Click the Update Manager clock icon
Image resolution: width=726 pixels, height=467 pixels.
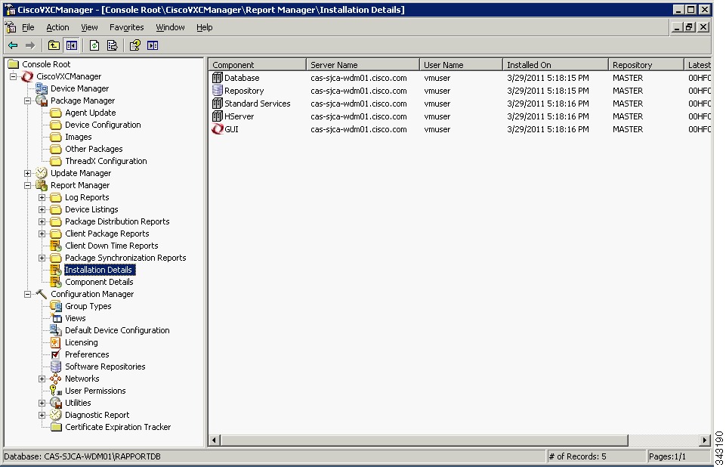click(x=42, y=173)
